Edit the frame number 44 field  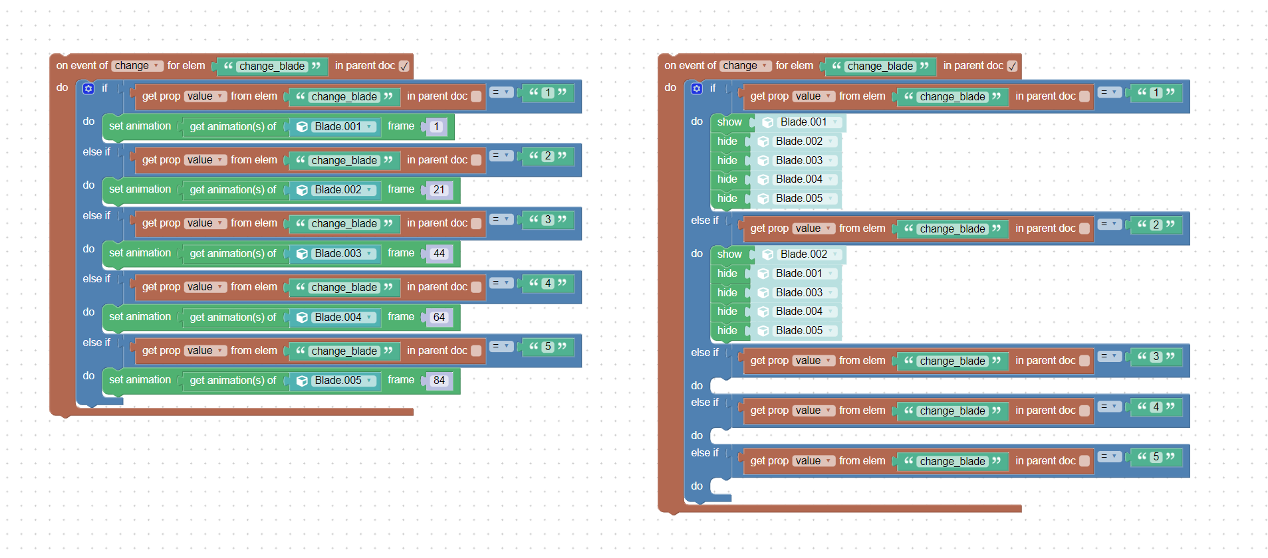tap(439, 254)
